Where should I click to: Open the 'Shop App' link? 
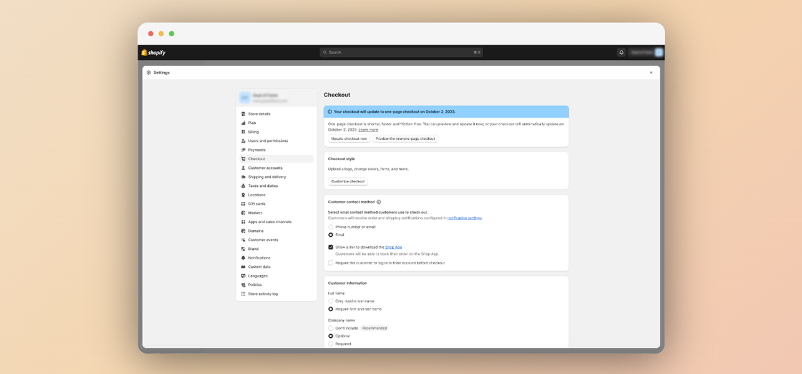pos(393,247)
